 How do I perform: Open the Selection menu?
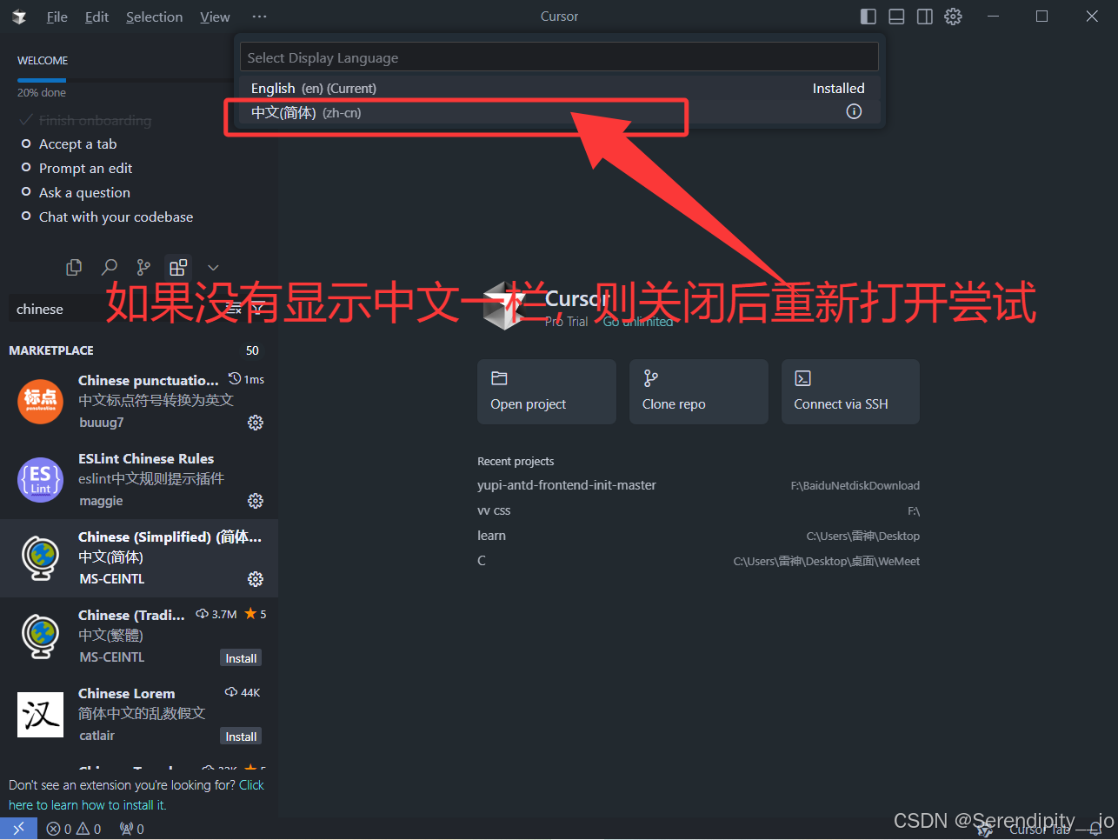click(154, 17)
